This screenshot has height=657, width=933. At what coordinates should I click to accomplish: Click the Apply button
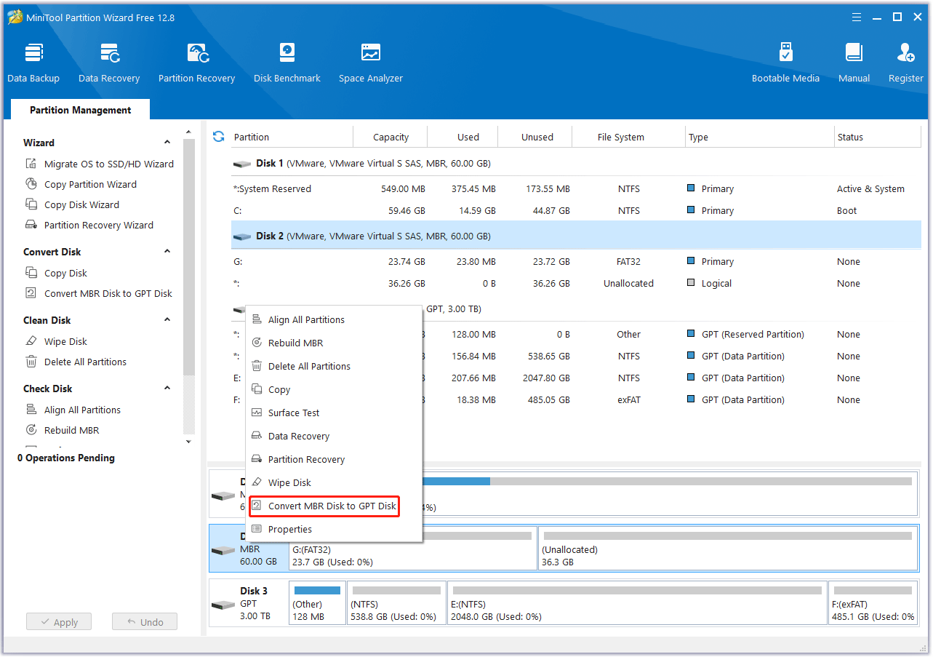[x=59, y=622]
